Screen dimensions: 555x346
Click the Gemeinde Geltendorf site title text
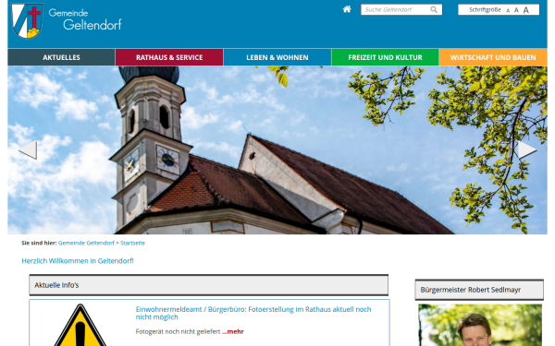85,19
